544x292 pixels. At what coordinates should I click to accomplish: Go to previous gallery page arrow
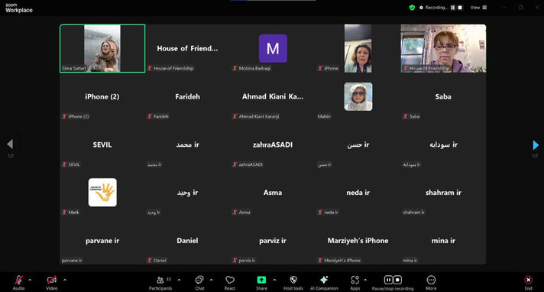pos(10,144)
